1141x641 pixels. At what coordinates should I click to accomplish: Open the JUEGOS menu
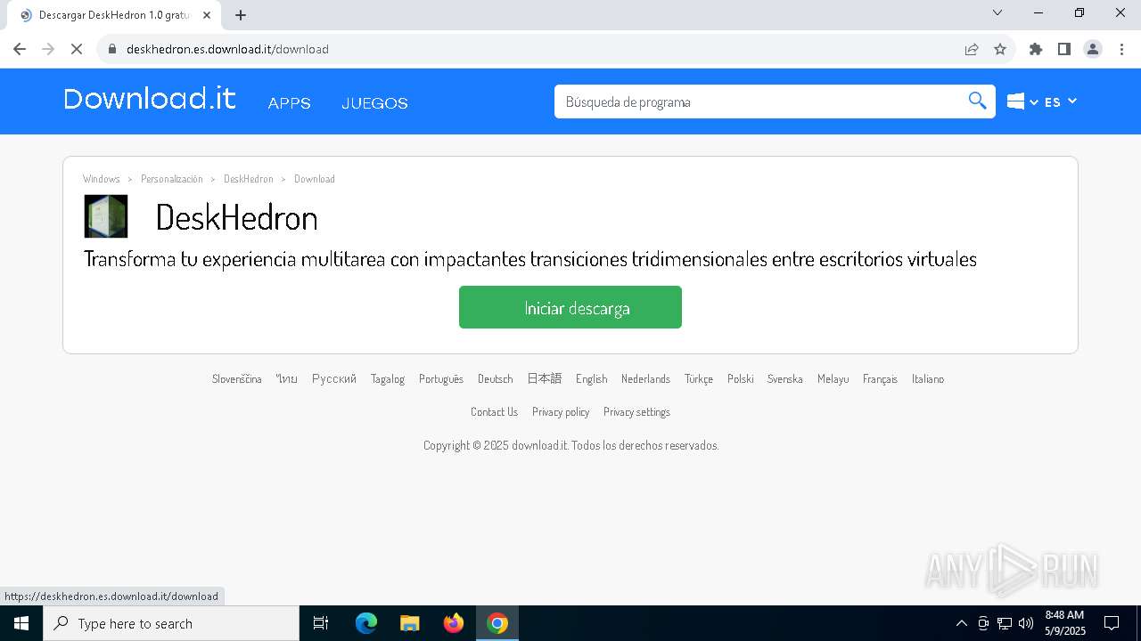click(374, 103)
